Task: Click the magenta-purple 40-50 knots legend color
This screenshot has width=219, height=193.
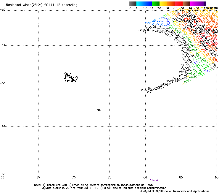Action: click(x=198, y=4)
